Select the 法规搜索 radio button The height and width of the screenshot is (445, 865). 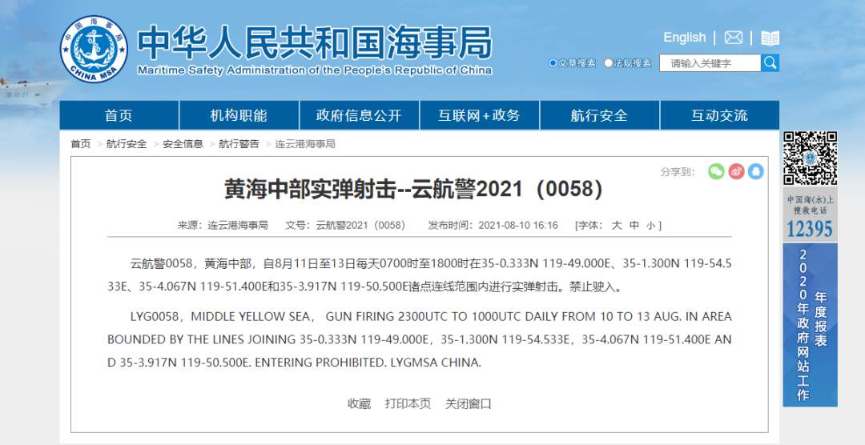pos(609,63)
